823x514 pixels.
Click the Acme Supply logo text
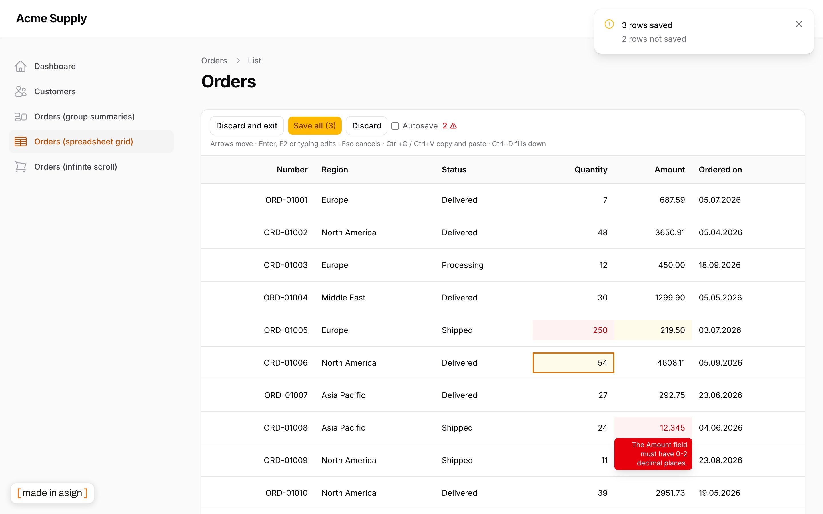51,18
